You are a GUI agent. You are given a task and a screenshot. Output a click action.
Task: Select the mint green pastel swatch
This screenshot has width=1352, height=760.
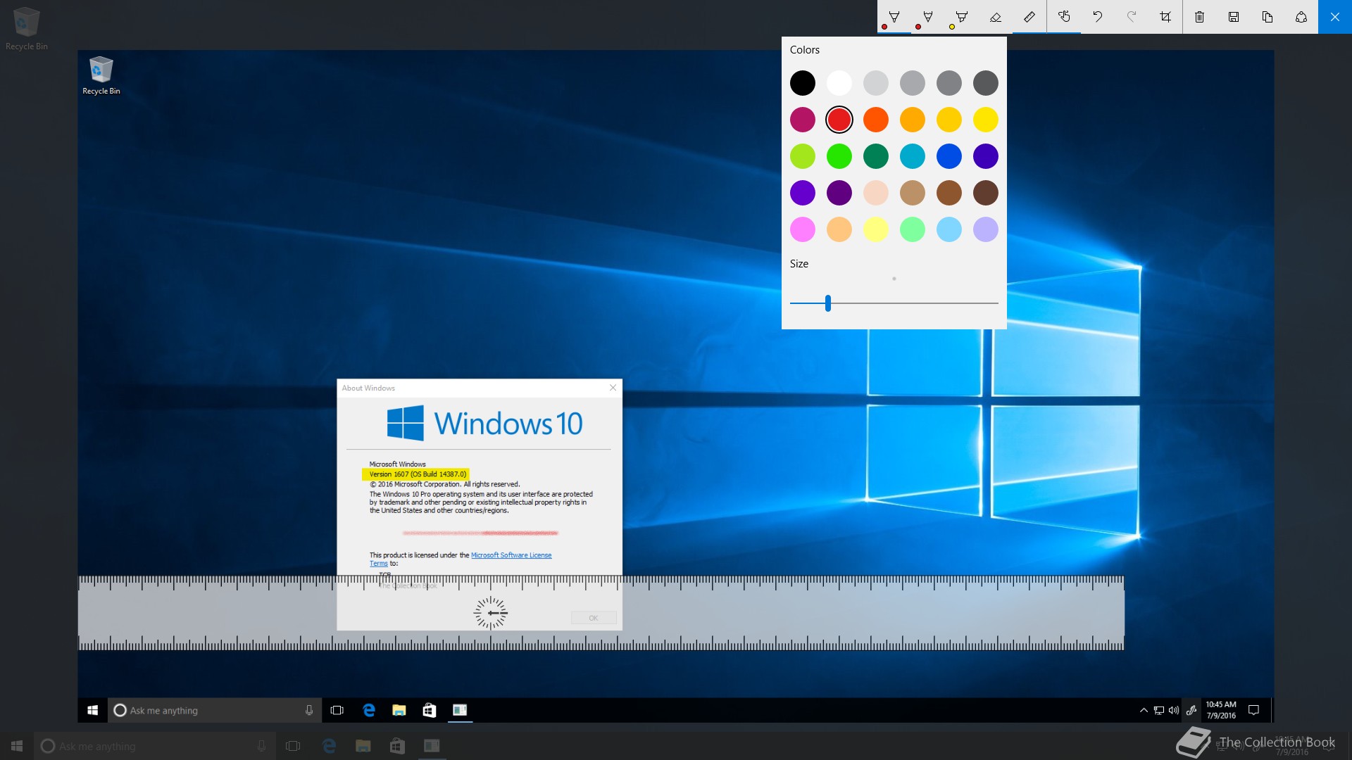point(913,229)
